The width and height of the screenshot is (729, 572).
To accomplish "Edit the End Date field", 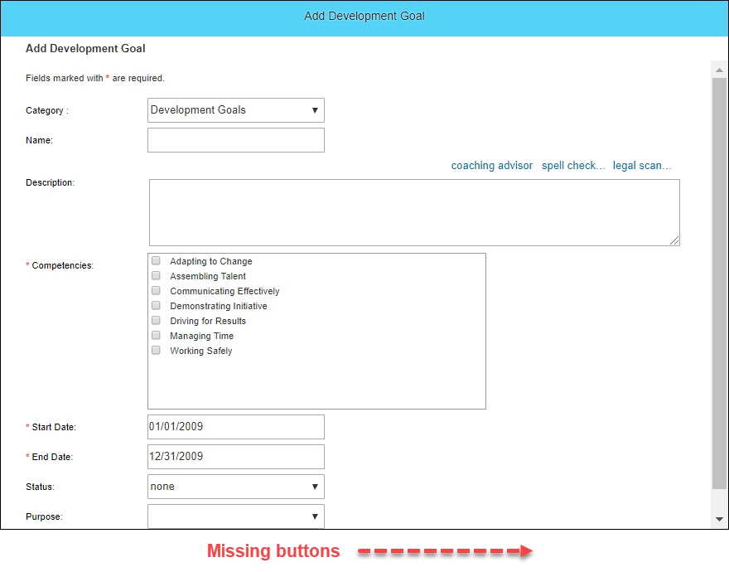I will [236, 457].
